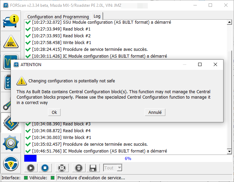This screenshot has width=234, height=182.
Task: Click status text 'Procédure d'exécution de service...'
Action: tap(91, 178)
